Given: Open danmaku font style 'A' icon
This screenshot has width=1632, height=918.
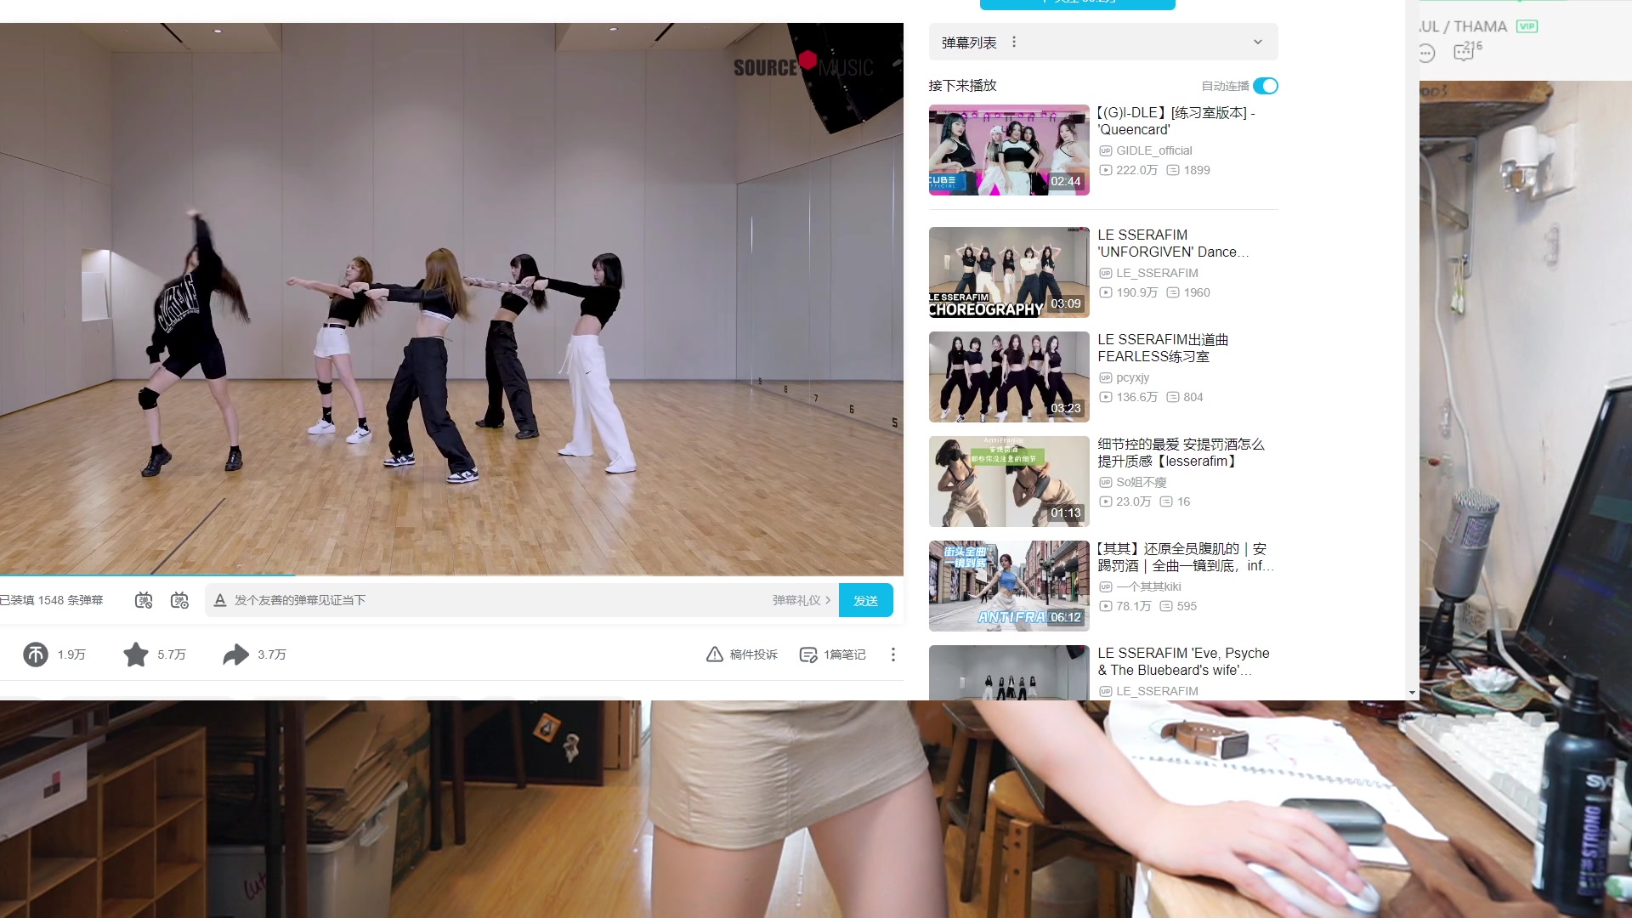Looking at the screenshot, I should point(219,600).
